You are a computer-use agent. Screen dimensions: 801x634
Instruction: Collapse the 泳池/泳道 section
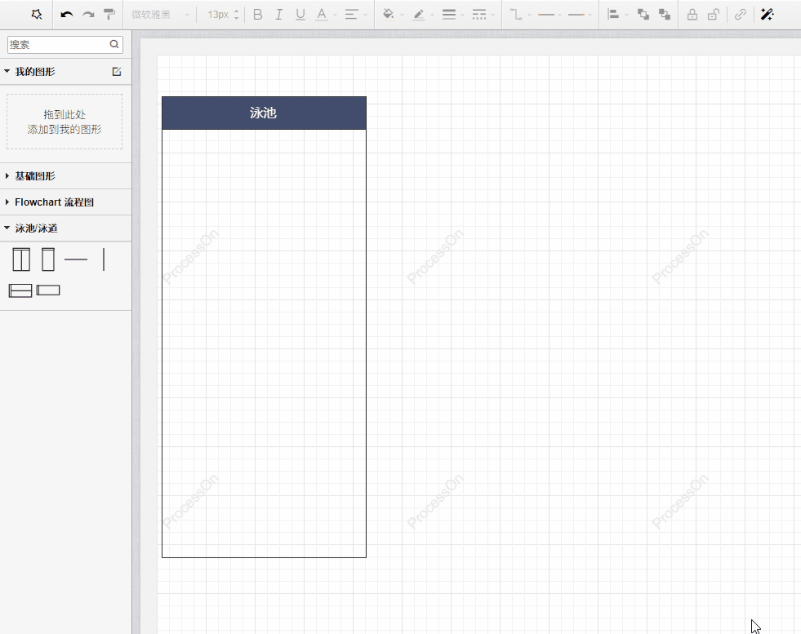[x=7, y=228]
